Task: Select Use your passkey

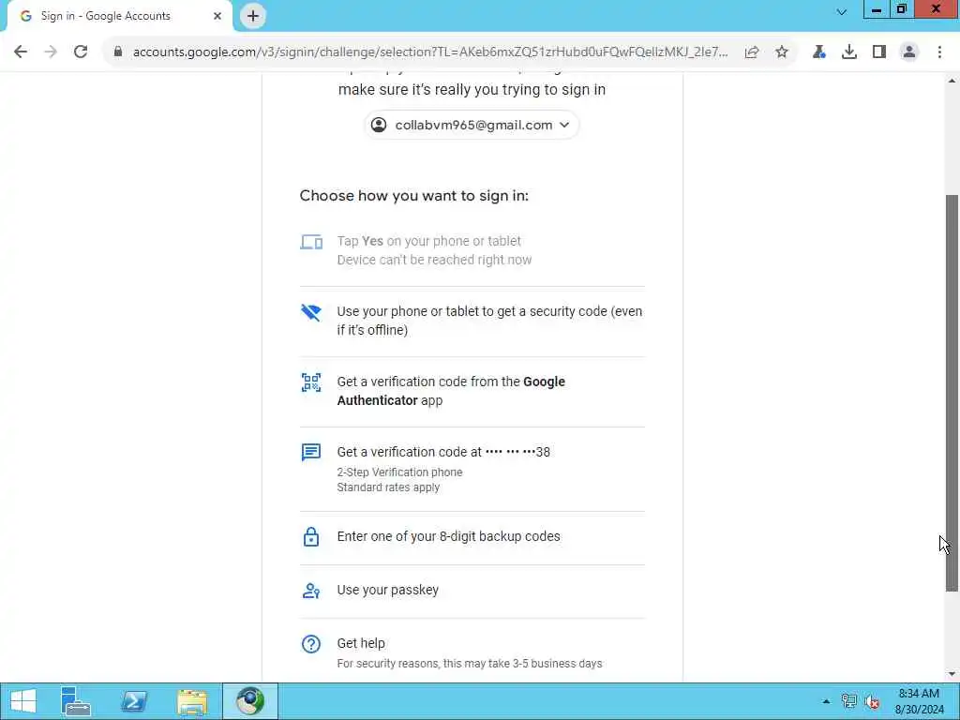Action: tap(472, 591)
